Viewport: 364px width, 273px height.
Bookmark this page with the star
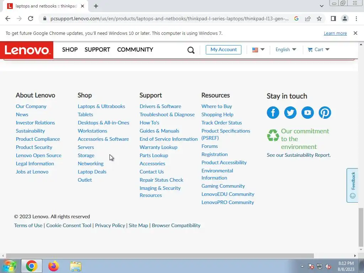(x=319, y=18)
